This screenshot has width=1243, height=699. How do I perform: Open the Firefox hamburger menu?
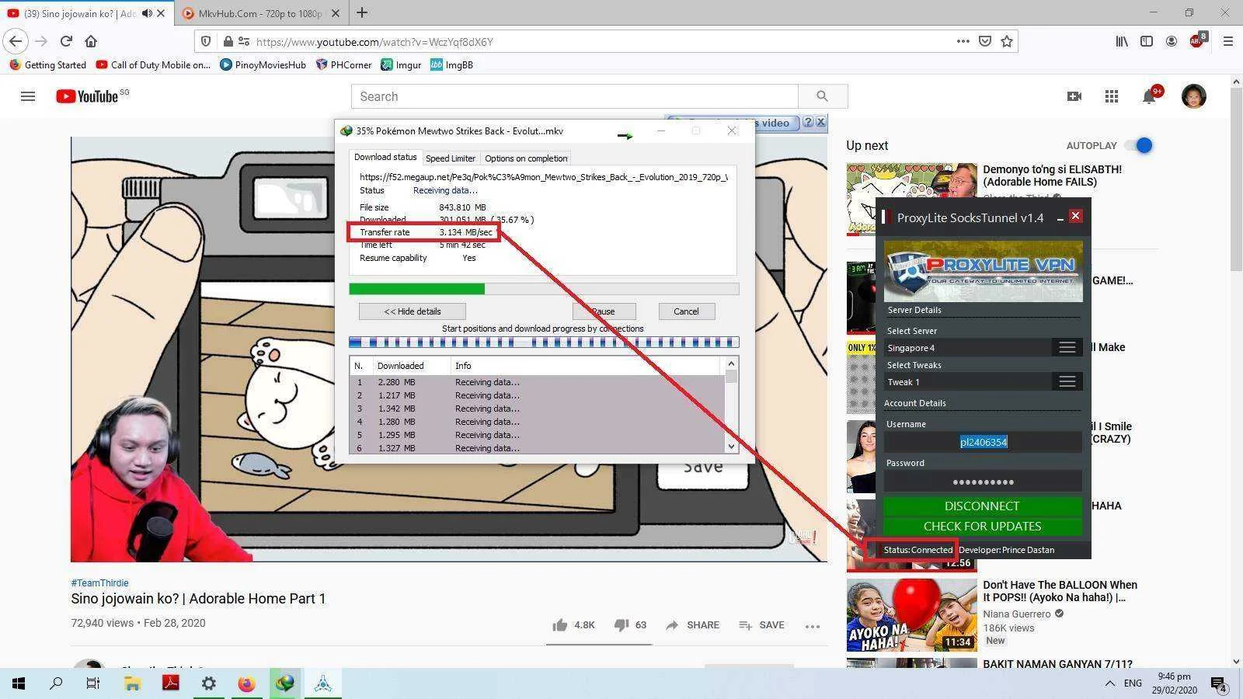tap(1228, 41)
